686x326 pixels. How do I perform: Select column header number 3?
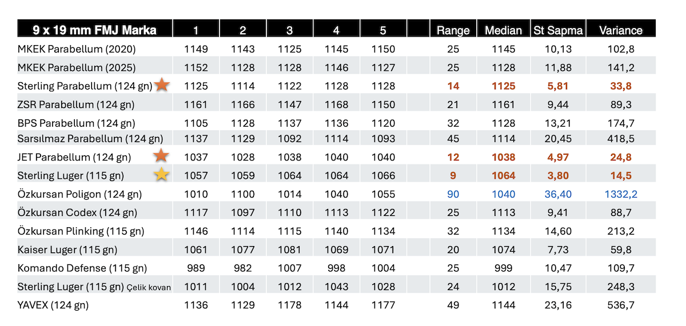pos(289,30)
